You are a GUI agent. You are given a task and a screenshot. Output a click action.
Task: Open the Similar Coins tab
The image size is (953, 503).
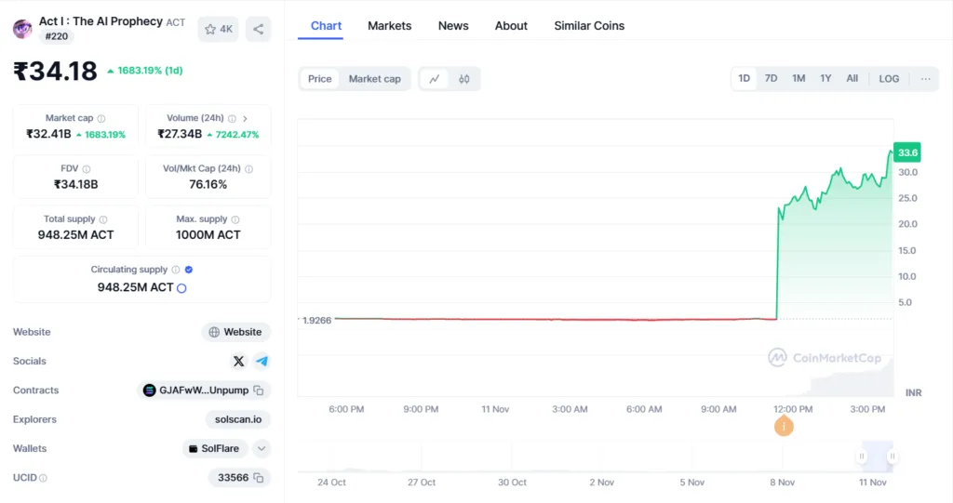click(589, 26)
